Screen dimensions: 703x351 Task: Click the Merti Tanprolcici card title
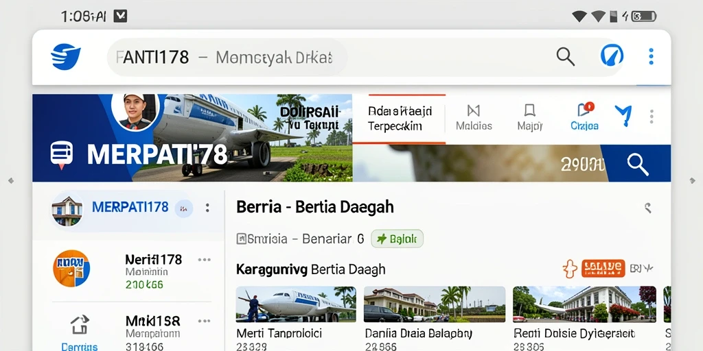click(279, 334)
